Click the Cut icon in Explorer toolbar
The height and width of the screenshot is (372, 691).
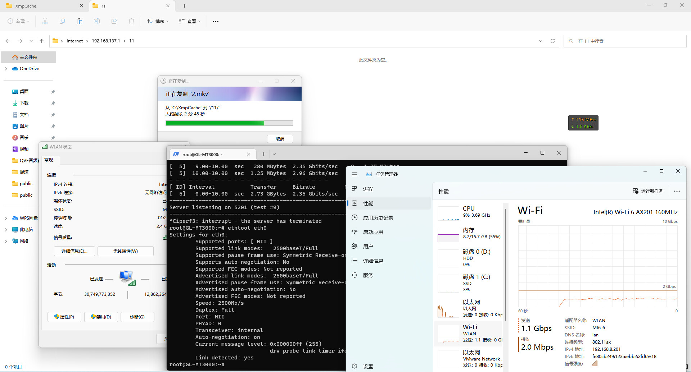(45, 21)
